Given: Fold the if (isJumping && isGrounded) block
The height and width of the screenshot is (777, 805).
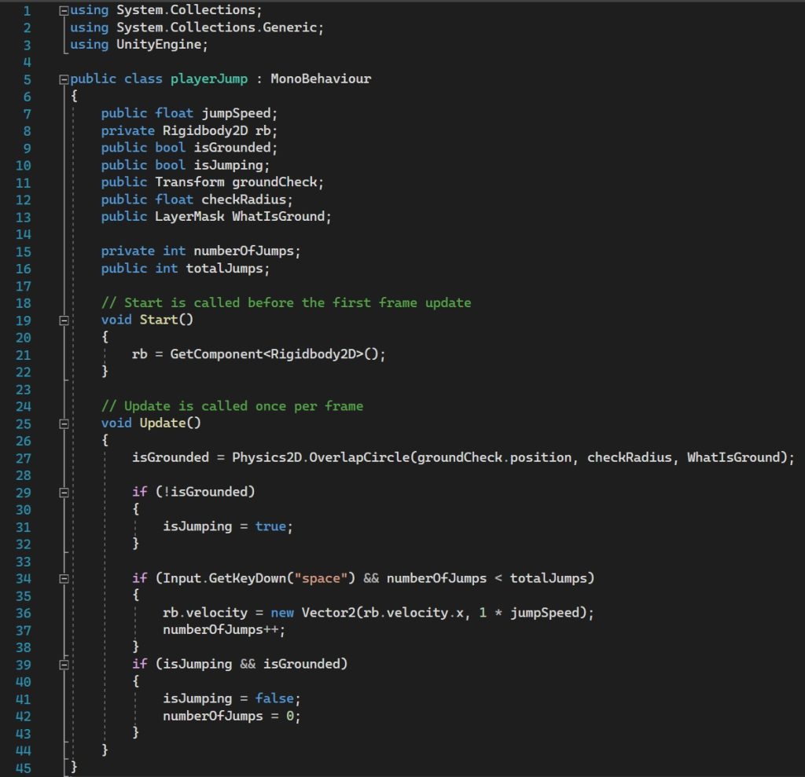Looking at the screenshot, I should pos(64,665).
